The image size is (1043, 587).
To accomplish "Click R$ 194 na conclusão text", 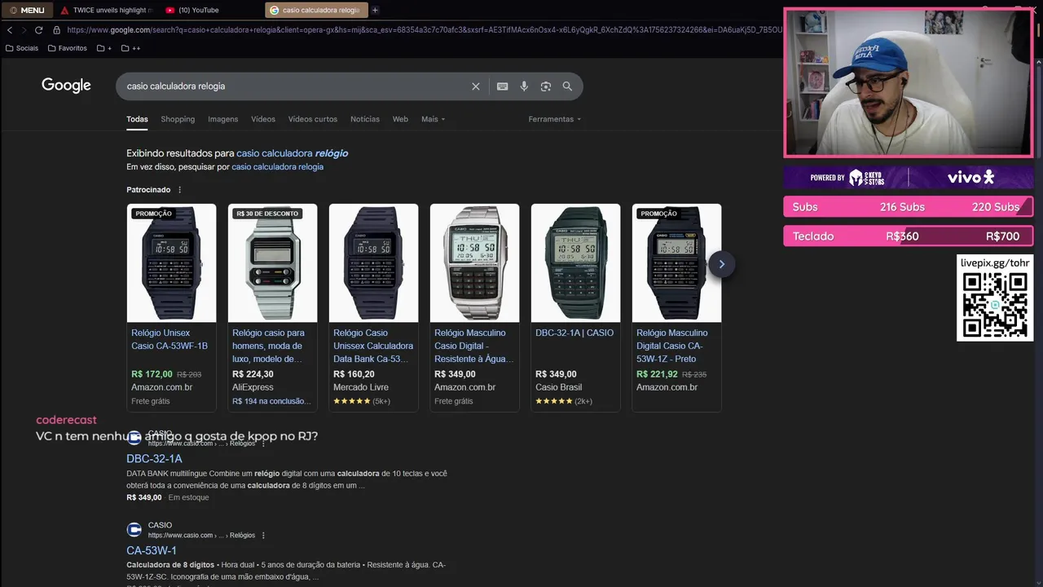I will 271,401.
